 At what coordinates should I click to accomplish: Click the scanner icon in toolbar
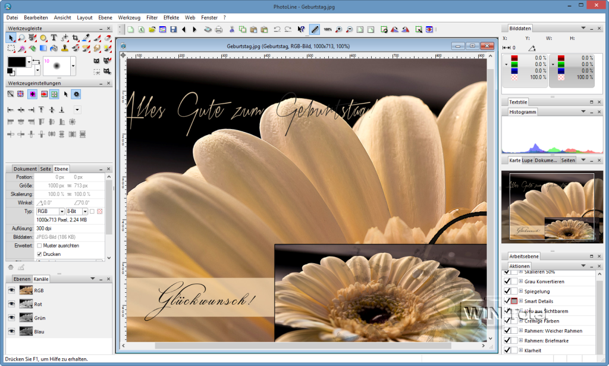click(x=208, y=30)
